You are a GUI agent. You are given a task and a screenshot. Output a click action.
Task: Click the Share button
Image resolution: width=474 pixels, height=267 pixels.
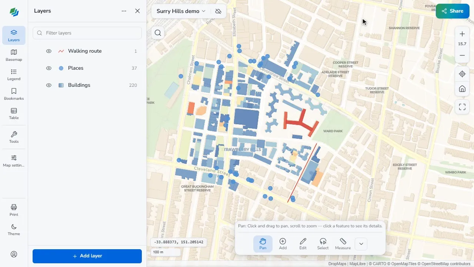(x=453, y=11)
